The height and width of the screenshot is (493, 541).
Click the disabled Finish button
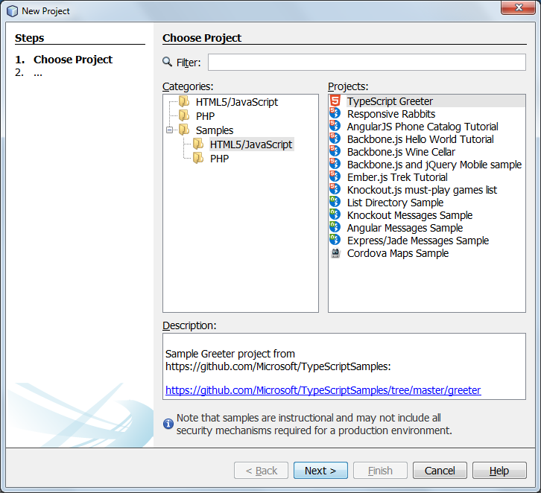coord(380,470)
